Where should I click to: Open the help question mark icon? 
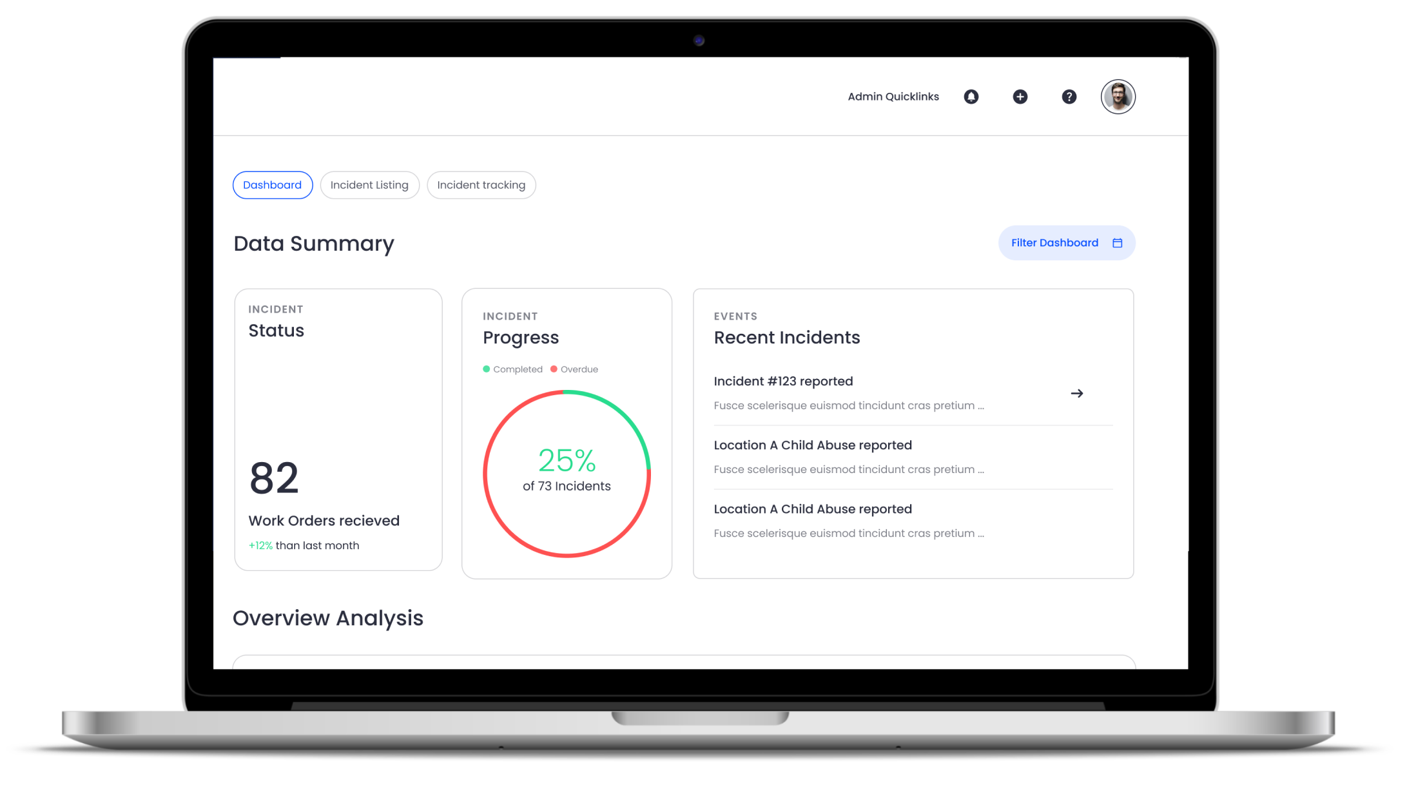[1069, 97]
